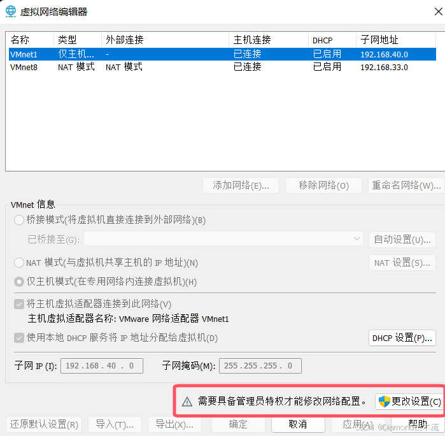Select the VMnet8 row name
Screen dimensions: 445x436
pos(24,68)
